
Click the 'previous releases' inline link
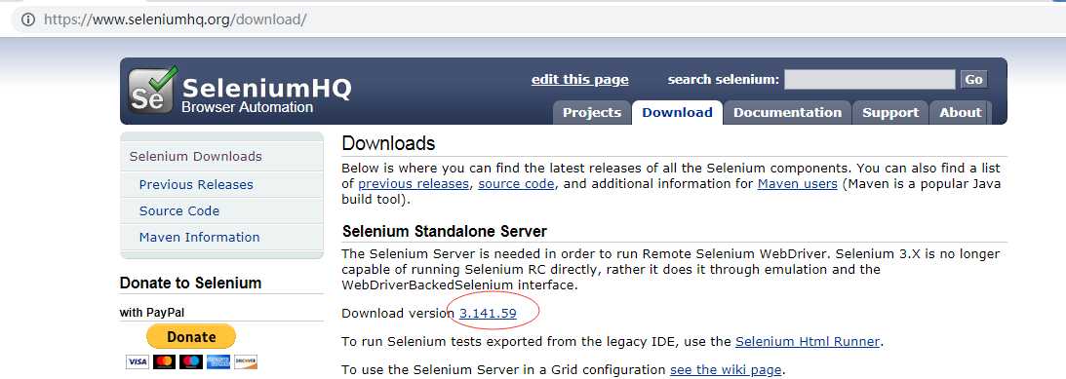pyautogui.click(x=414, y=184)
